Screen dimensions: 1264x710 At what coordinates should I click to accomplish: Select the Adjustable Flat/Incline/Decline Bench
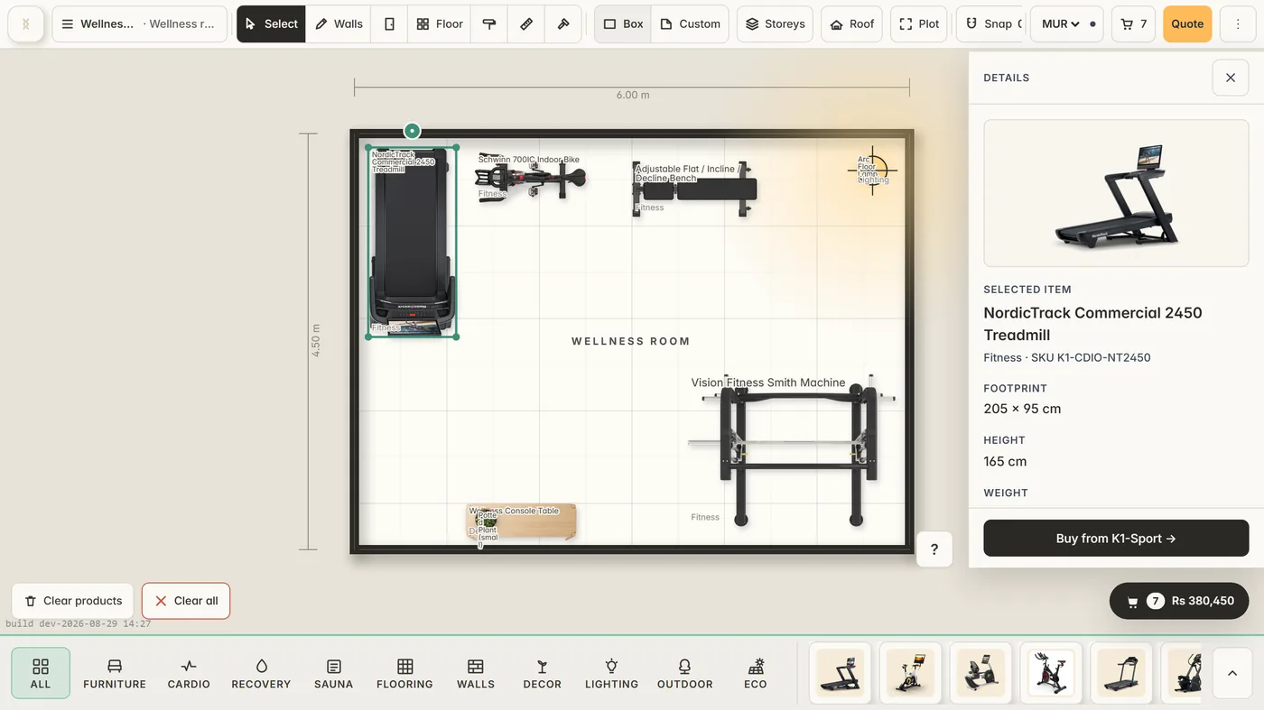pos(694,189)
